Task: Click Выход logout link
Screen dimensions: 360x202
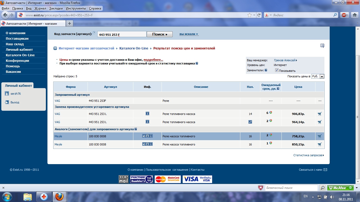Action: click(x=15, y=102)
